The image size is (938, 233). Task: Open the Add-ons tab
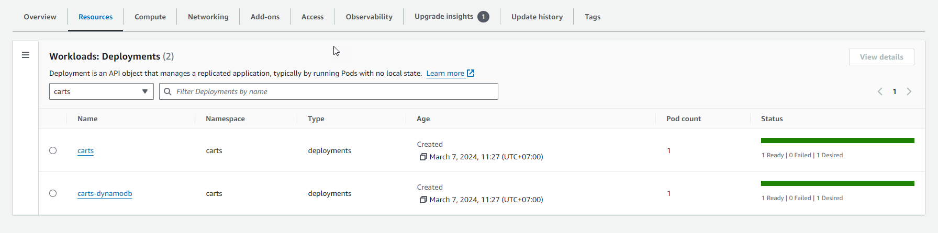265,17
